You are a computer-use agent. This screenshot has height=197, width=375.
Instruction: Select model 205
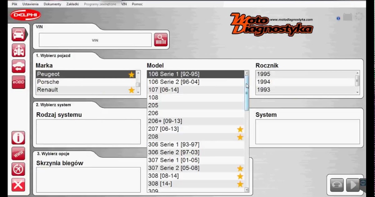pos(196,105)
